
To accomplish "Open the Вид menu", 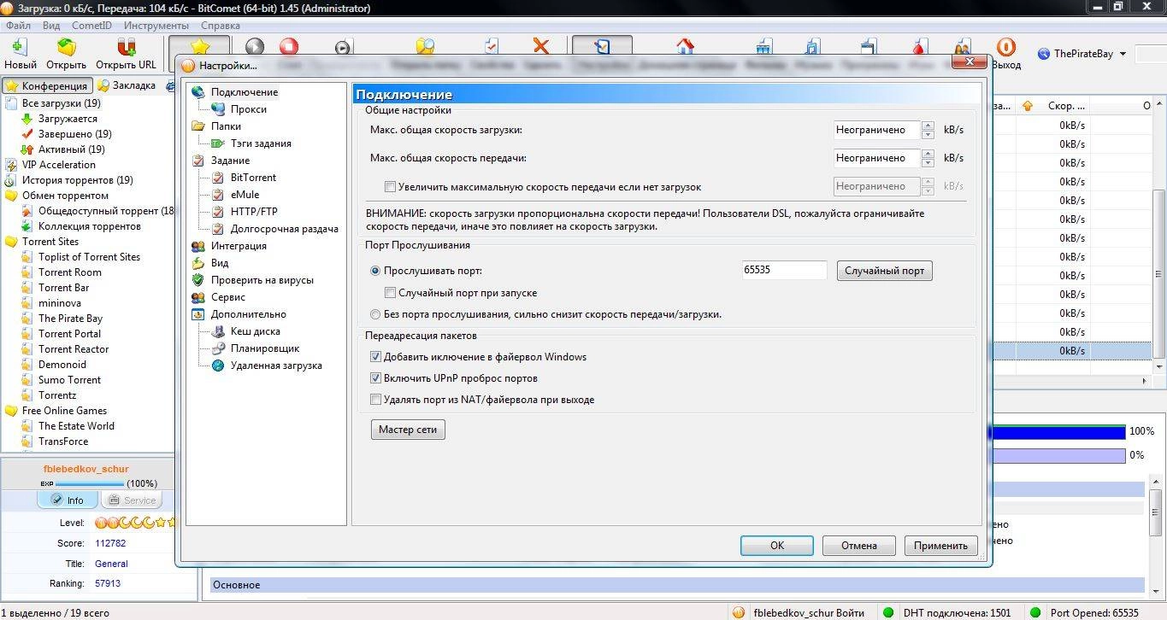I will click(51, 26).
